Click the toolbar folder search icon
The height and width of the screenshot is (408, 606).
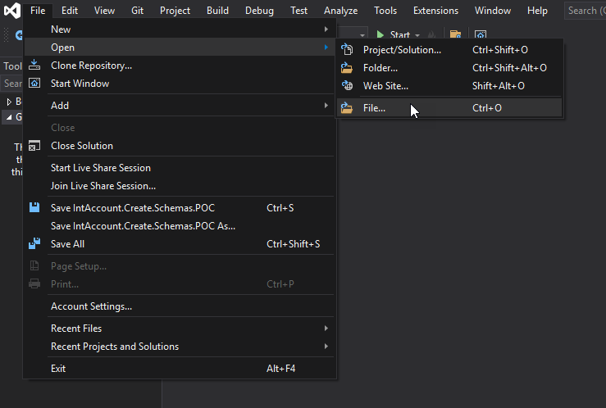pos(455,34)
